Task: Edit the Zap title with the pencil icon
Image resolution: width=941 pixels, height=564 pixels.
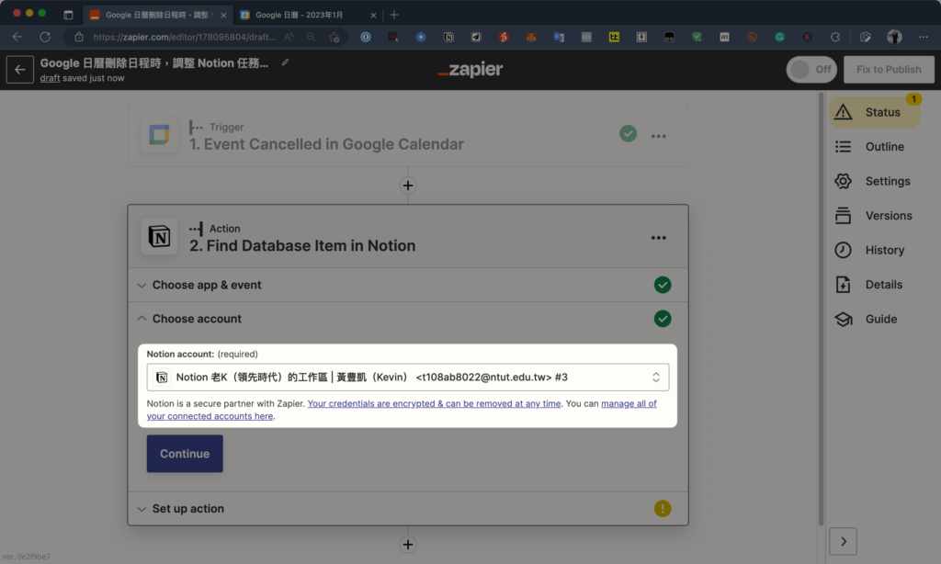Action: [x=285, y=62]
